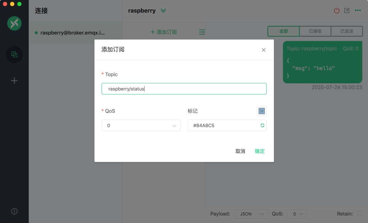Open a new window from the sidebar icon
The height and width of the screenshot is (223, 368).
pyautogui.click(x=14, y=54)
